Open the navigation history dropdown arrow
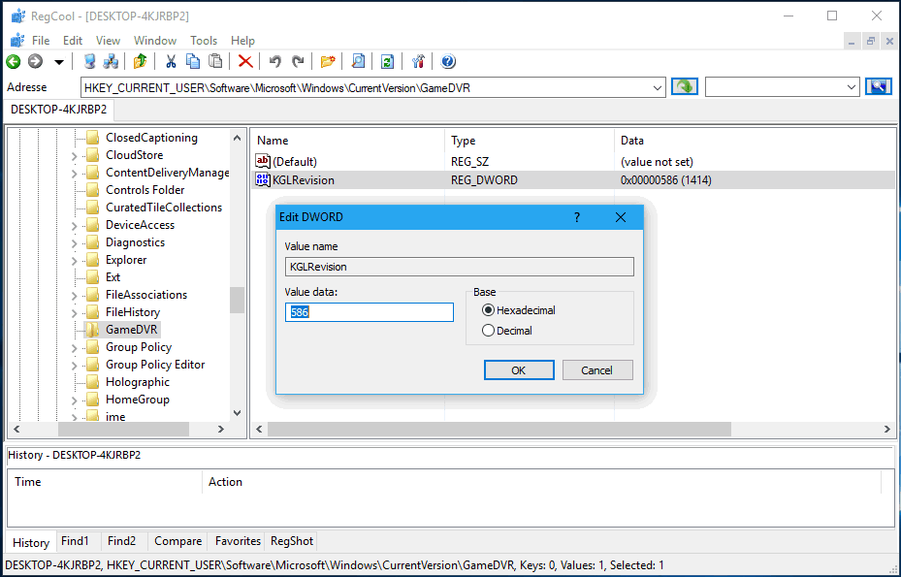901x577 pixels. (x=58, y=61)
